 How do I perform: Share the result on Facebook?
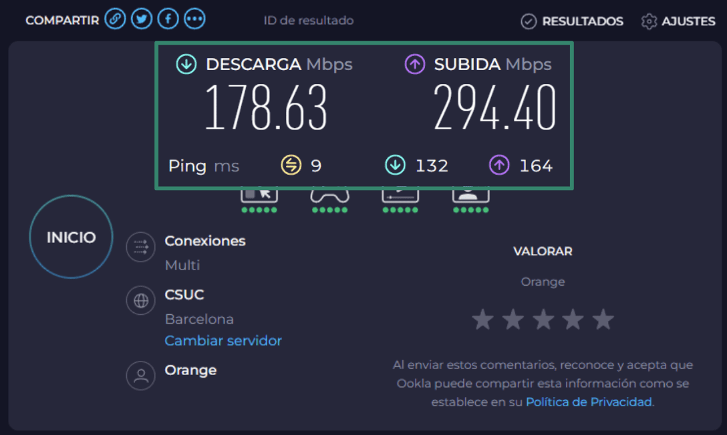click(x=168, y=19)
